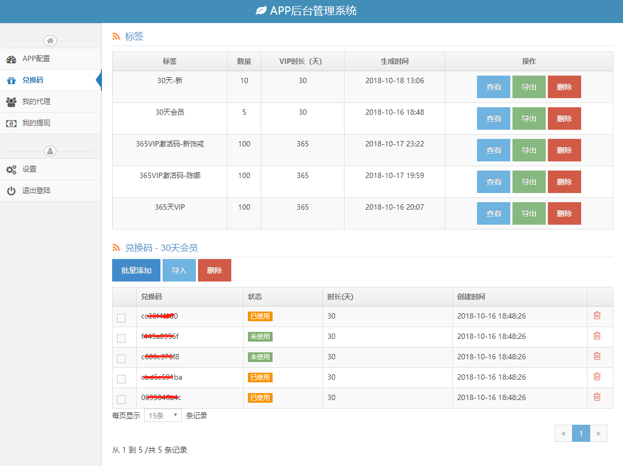Click 导出 for the 365天VIP tag

529,213
